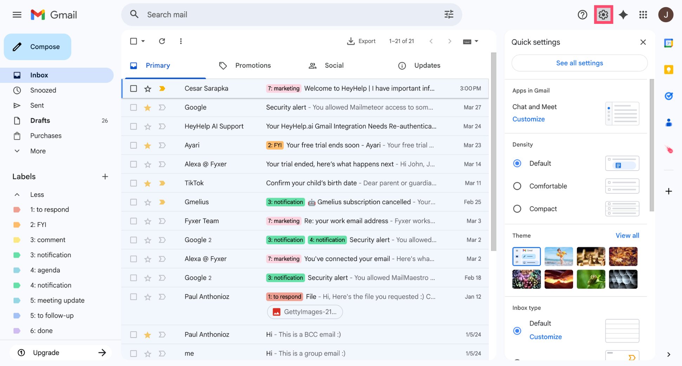Select Default density option

click(517, 163)
